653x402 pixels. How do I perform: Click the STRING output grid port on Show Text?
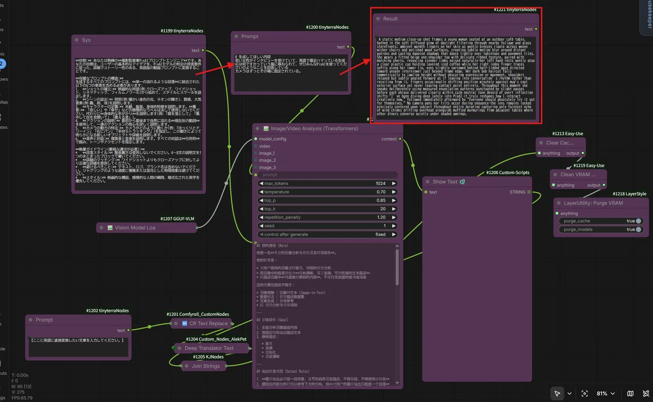tap(529, 192)
